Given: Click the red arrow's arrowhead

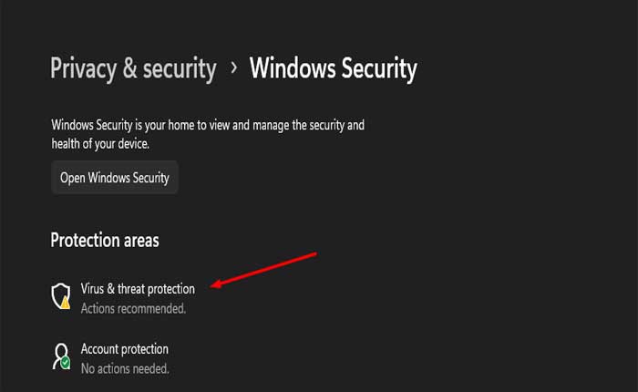Looking at the screenshot, I should tap(216, 286).
